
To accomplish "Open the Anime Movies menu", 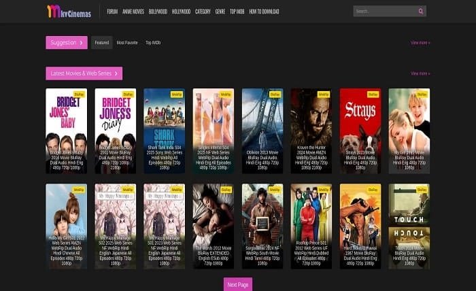I will point(133,12).
